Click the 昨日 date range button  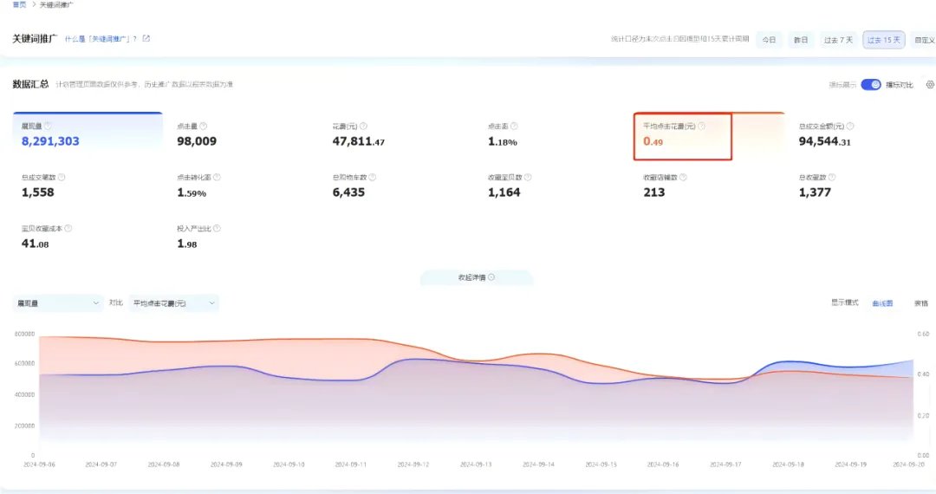(x=801, y=40)
